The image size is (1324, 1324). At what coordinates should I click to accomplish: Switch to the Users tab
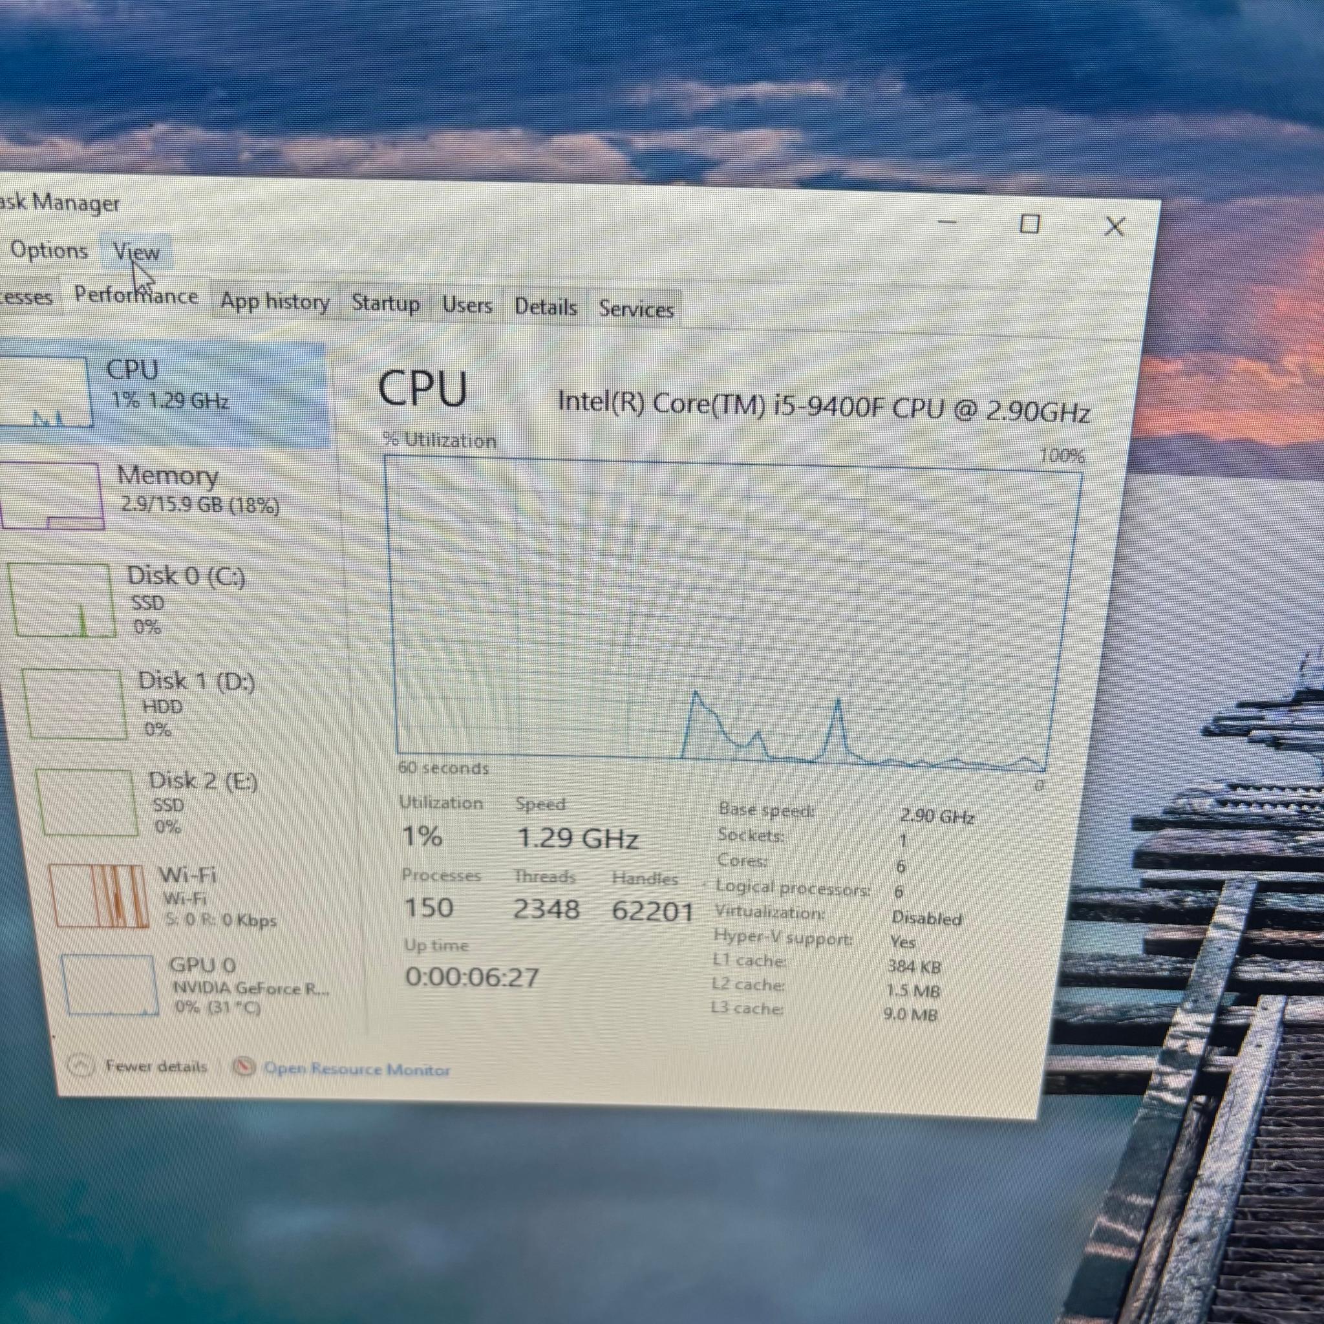click(467, 305)
